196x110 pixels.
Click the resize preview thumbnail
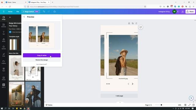42,35
